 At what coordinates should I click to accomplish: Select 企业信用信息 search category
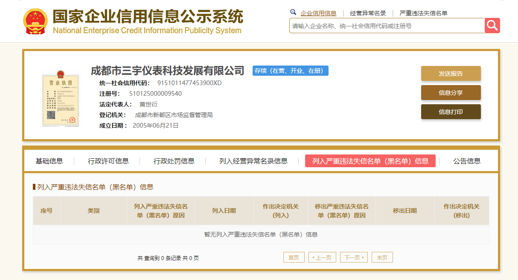(318, 13)
